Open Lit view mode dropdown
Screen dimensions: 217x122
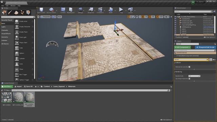pyautogui.click(x=54, y=17)
